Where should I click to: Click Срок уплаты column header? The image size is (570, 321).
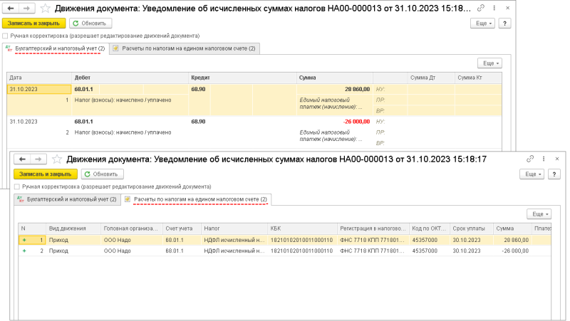472,228
